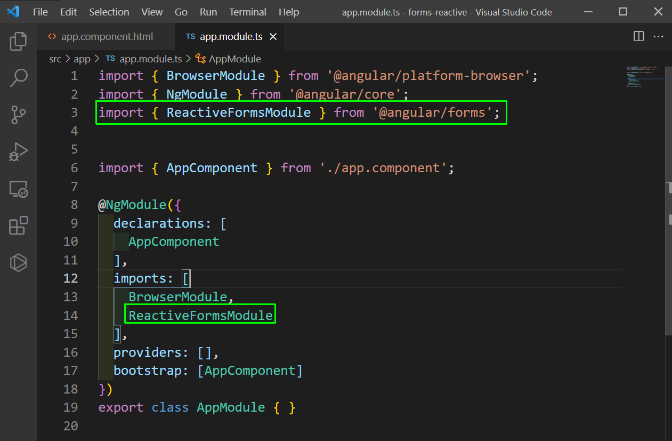Open the Run menu
This screenshot has width=672, height=441.
208,12
